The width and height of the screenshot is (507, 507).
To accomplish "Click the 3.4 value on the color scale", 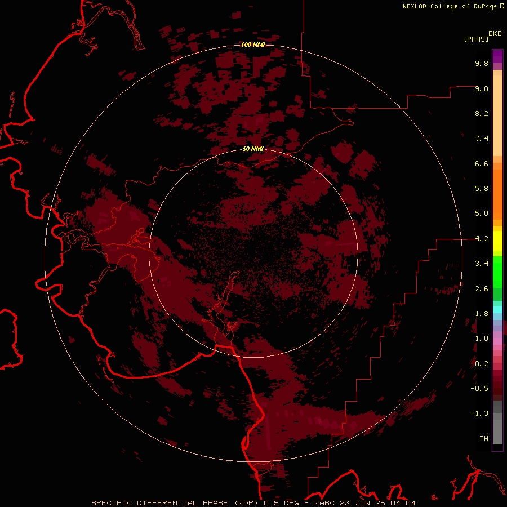I will [482, 264].
